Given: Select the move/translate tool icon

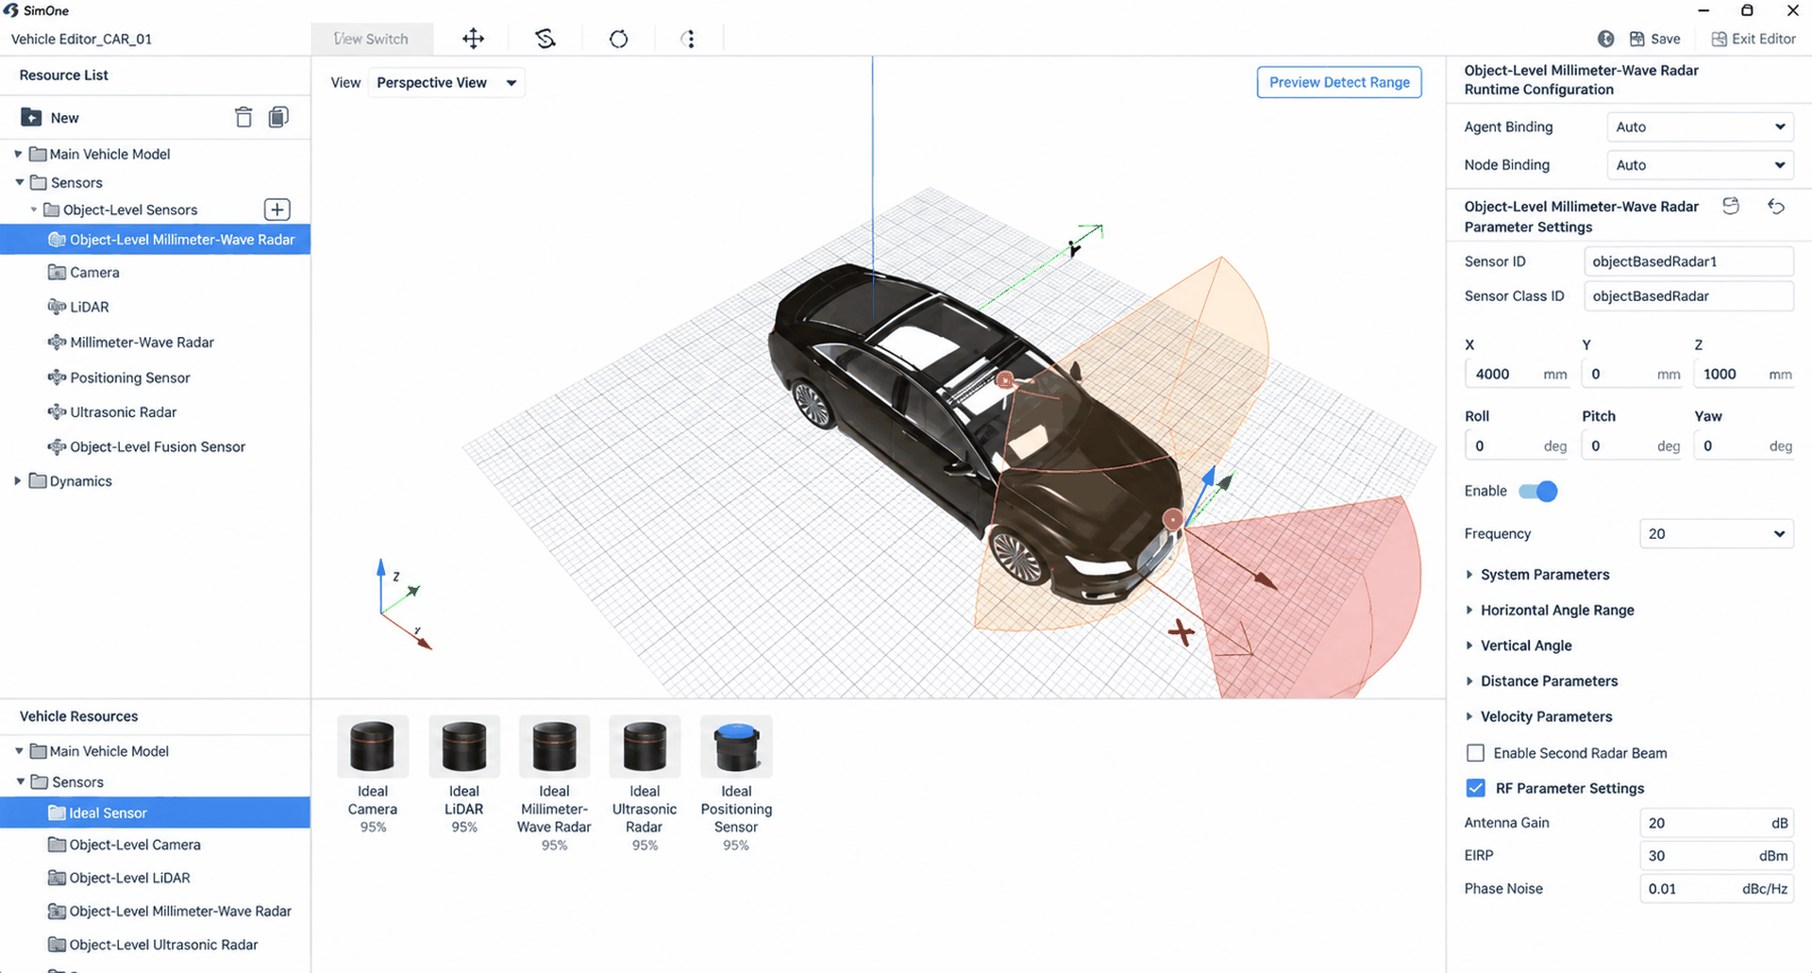Looking at the screenshot, I should pyautogui.click(x=473, y=39).
